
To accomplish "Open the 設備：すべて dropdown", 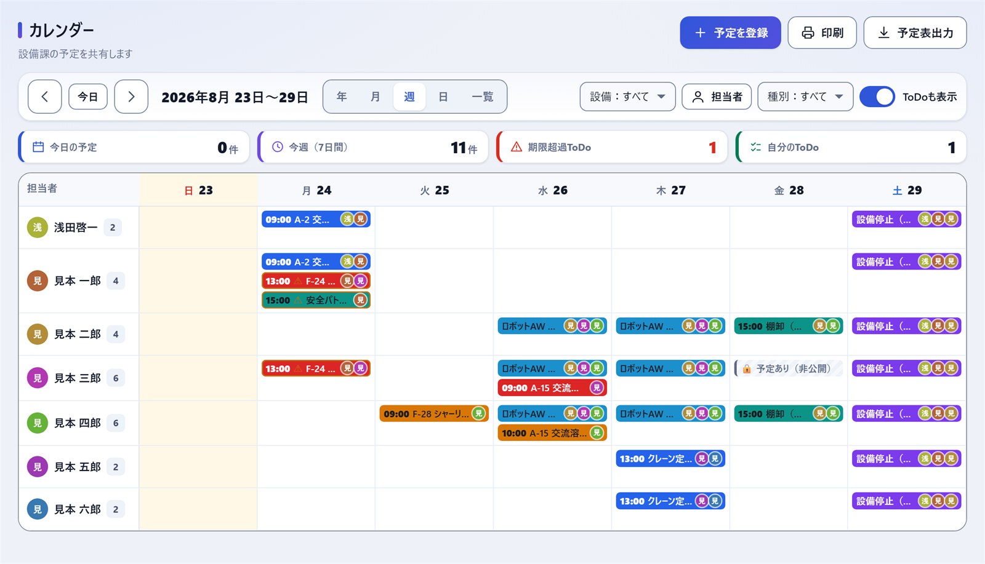I will coord(627,97).
